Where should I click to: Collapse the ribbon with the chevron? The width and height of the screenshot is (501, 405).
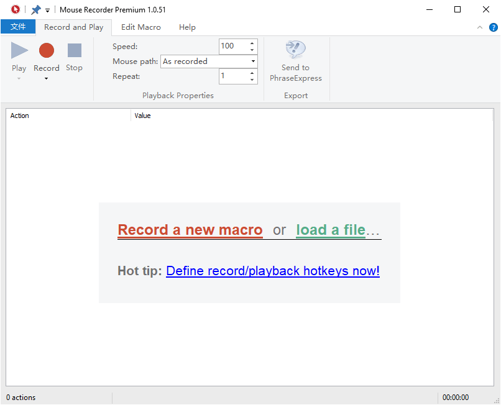[x=480, y=27]
